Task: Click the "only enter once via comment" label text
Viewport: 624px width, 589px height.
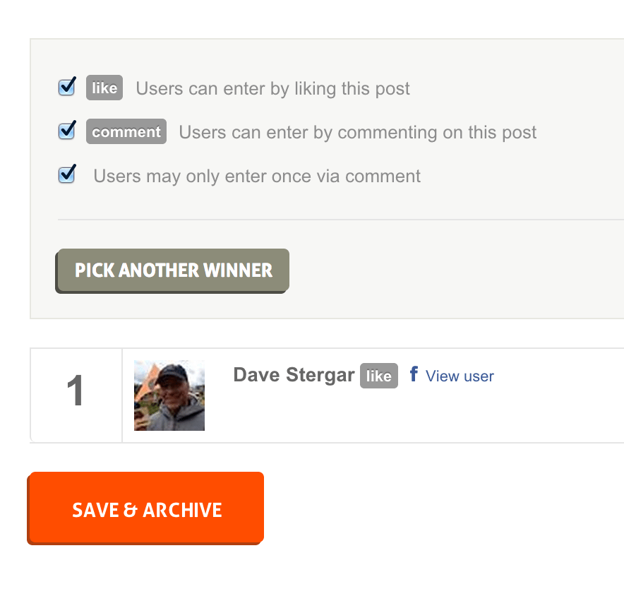Action: 258,176
